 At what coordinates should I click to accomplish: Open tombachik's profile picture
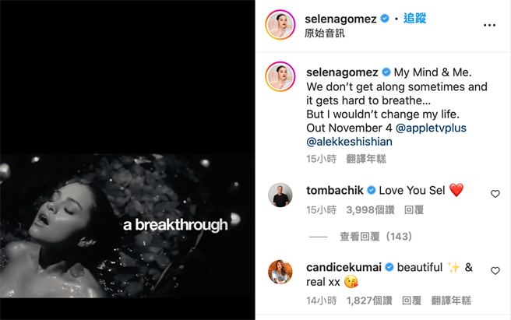pyautogui.click(x=280, y=195)
